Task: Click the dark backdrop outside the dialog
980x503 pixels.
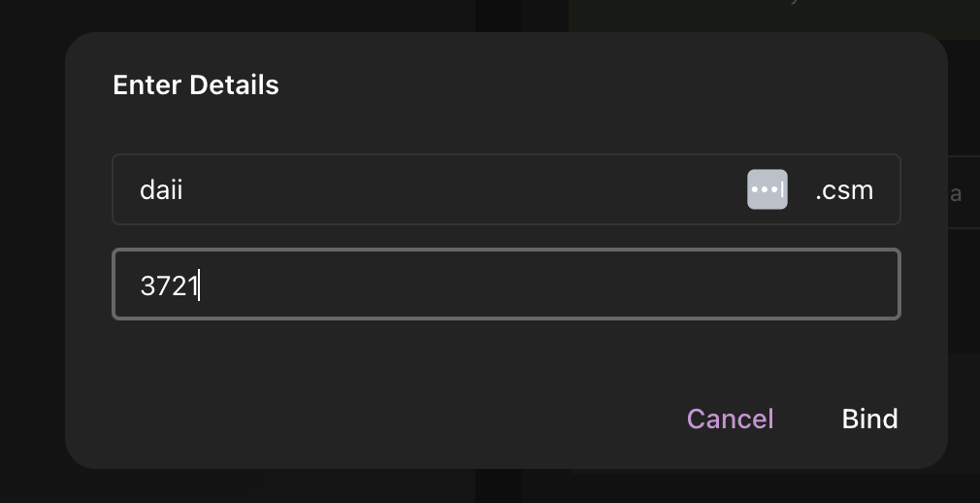Action: [x=31, y=251]
